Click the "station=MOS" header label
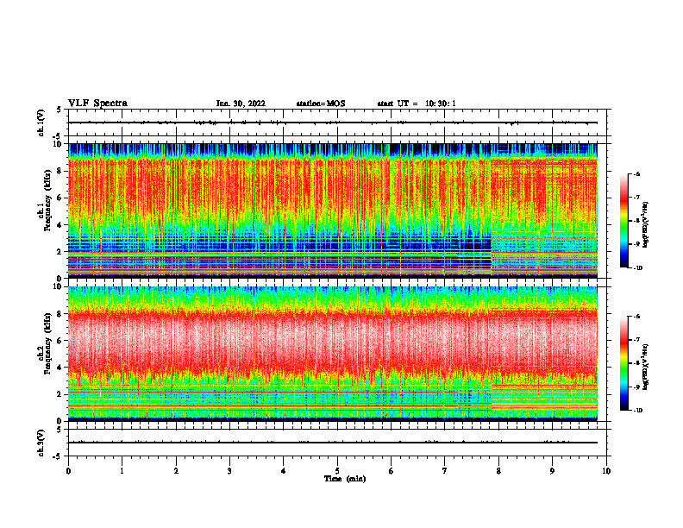 (x=321, y=104)
